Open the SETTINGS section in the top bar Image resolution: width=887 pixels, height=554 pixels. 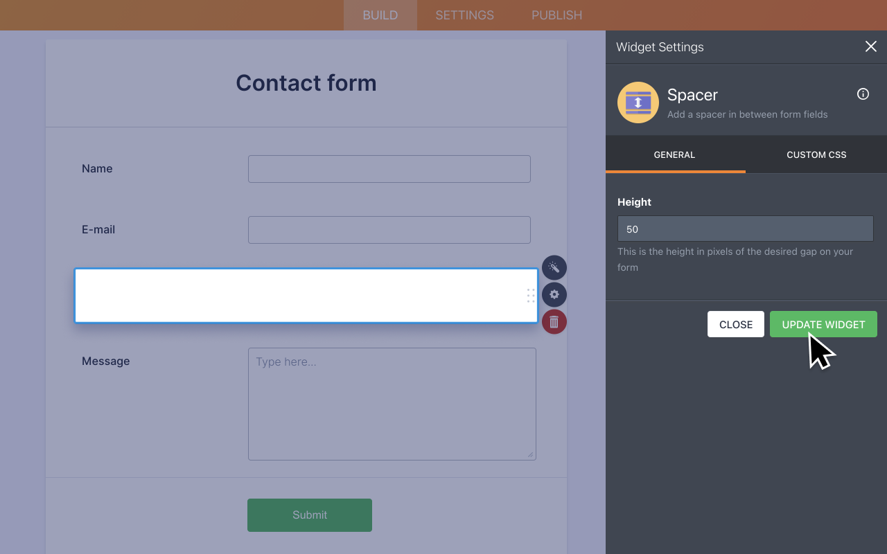[x=464, y=15]
